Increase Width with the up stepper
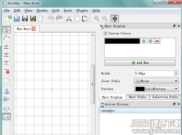 point(176,72)
